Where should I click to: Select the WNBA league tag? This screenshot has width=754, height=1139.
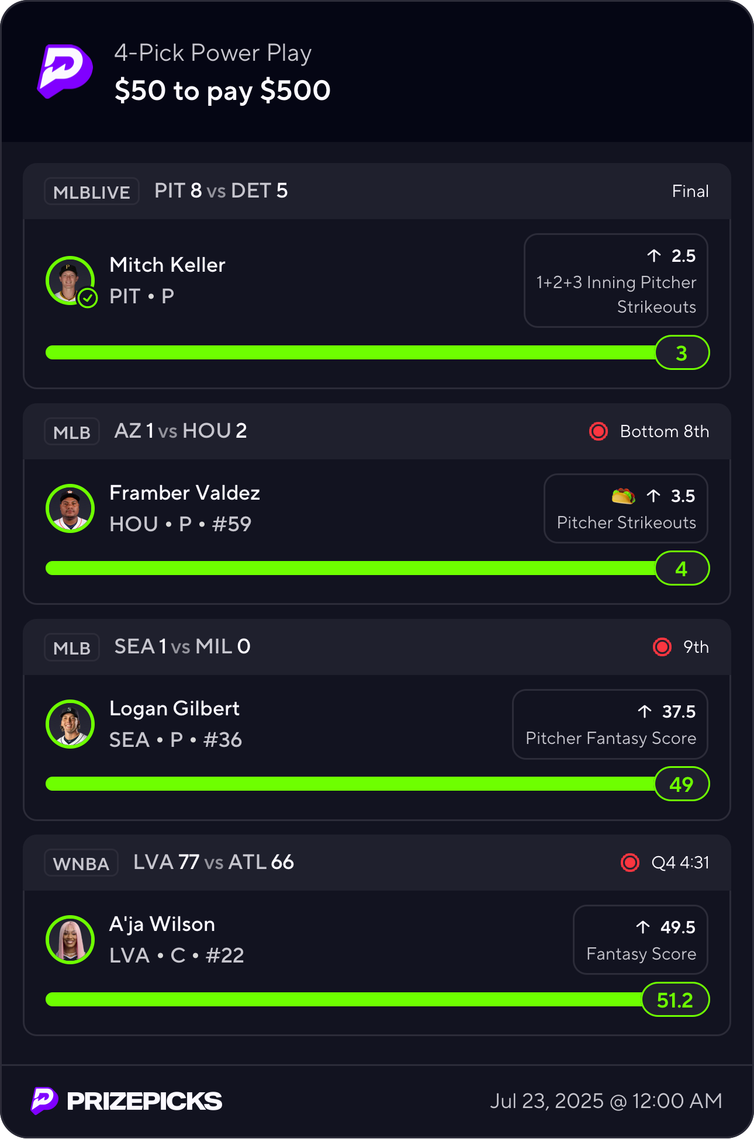(x=81, y=863)
